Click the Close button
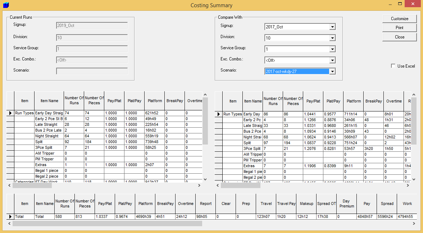 (399, 36)
